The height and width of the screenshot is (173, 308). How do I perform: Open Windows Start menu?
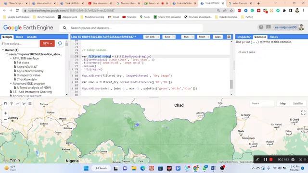(86, 168)
